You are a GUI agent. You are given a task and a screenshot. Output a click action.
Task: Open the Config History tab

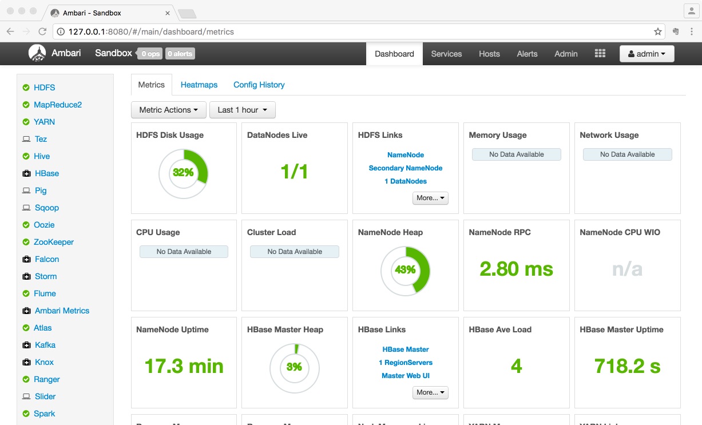259,85
